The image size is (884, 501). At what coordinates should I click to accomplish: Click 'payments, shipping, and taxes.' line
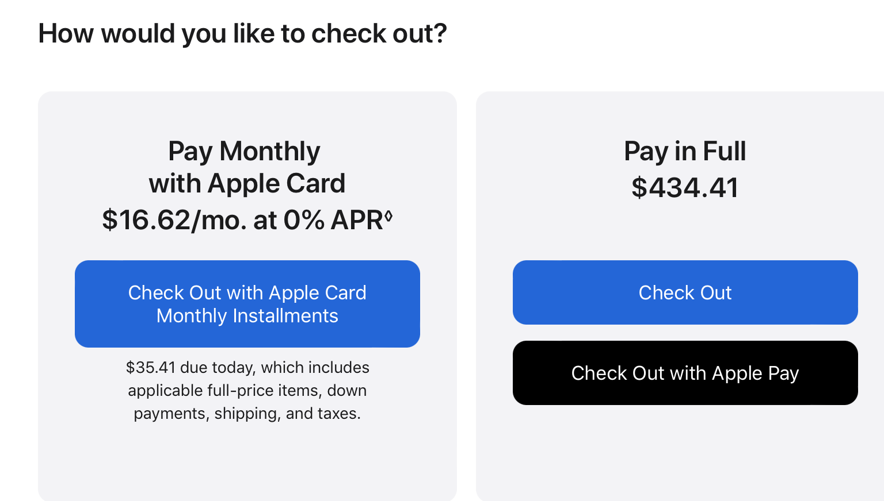(x=247, y=414)
